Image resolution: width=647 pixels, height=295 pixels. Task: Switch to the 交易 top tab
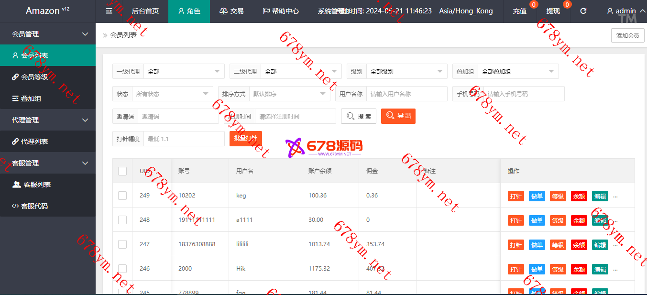(231, 11)
